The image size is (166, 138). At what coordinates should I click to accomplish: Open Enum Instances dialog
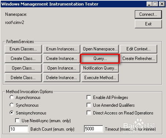click(62, 49)
